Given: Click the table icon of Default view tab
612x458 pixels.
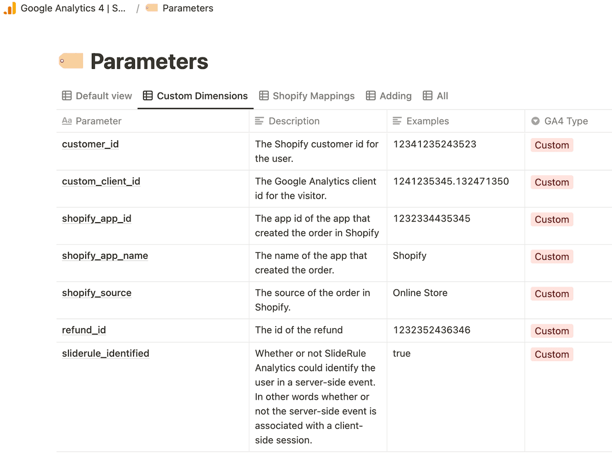Looking at the screenshot, I should (67, 96).
